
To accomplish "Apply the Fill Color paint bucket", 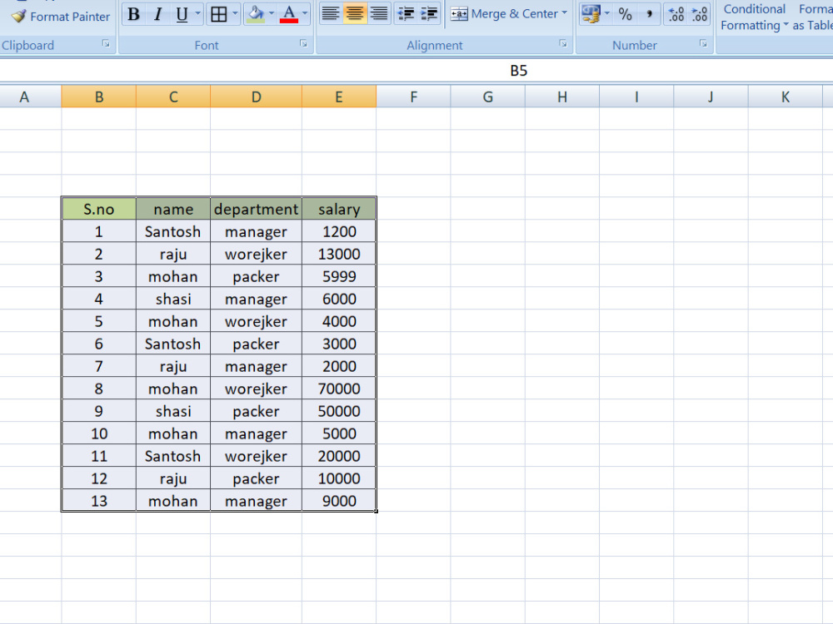I will click(x=256, y=14).
